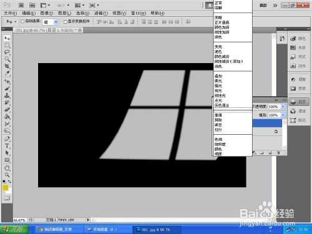Select the Blur tool

[x=7, y=124]
